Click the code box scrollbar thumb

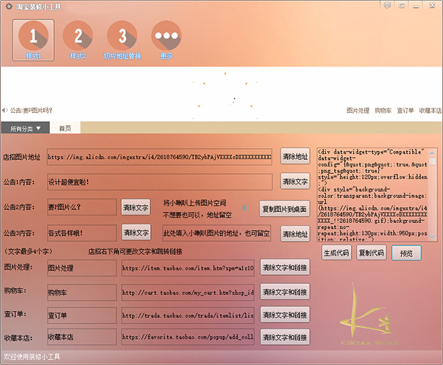[x=432, y=161]
